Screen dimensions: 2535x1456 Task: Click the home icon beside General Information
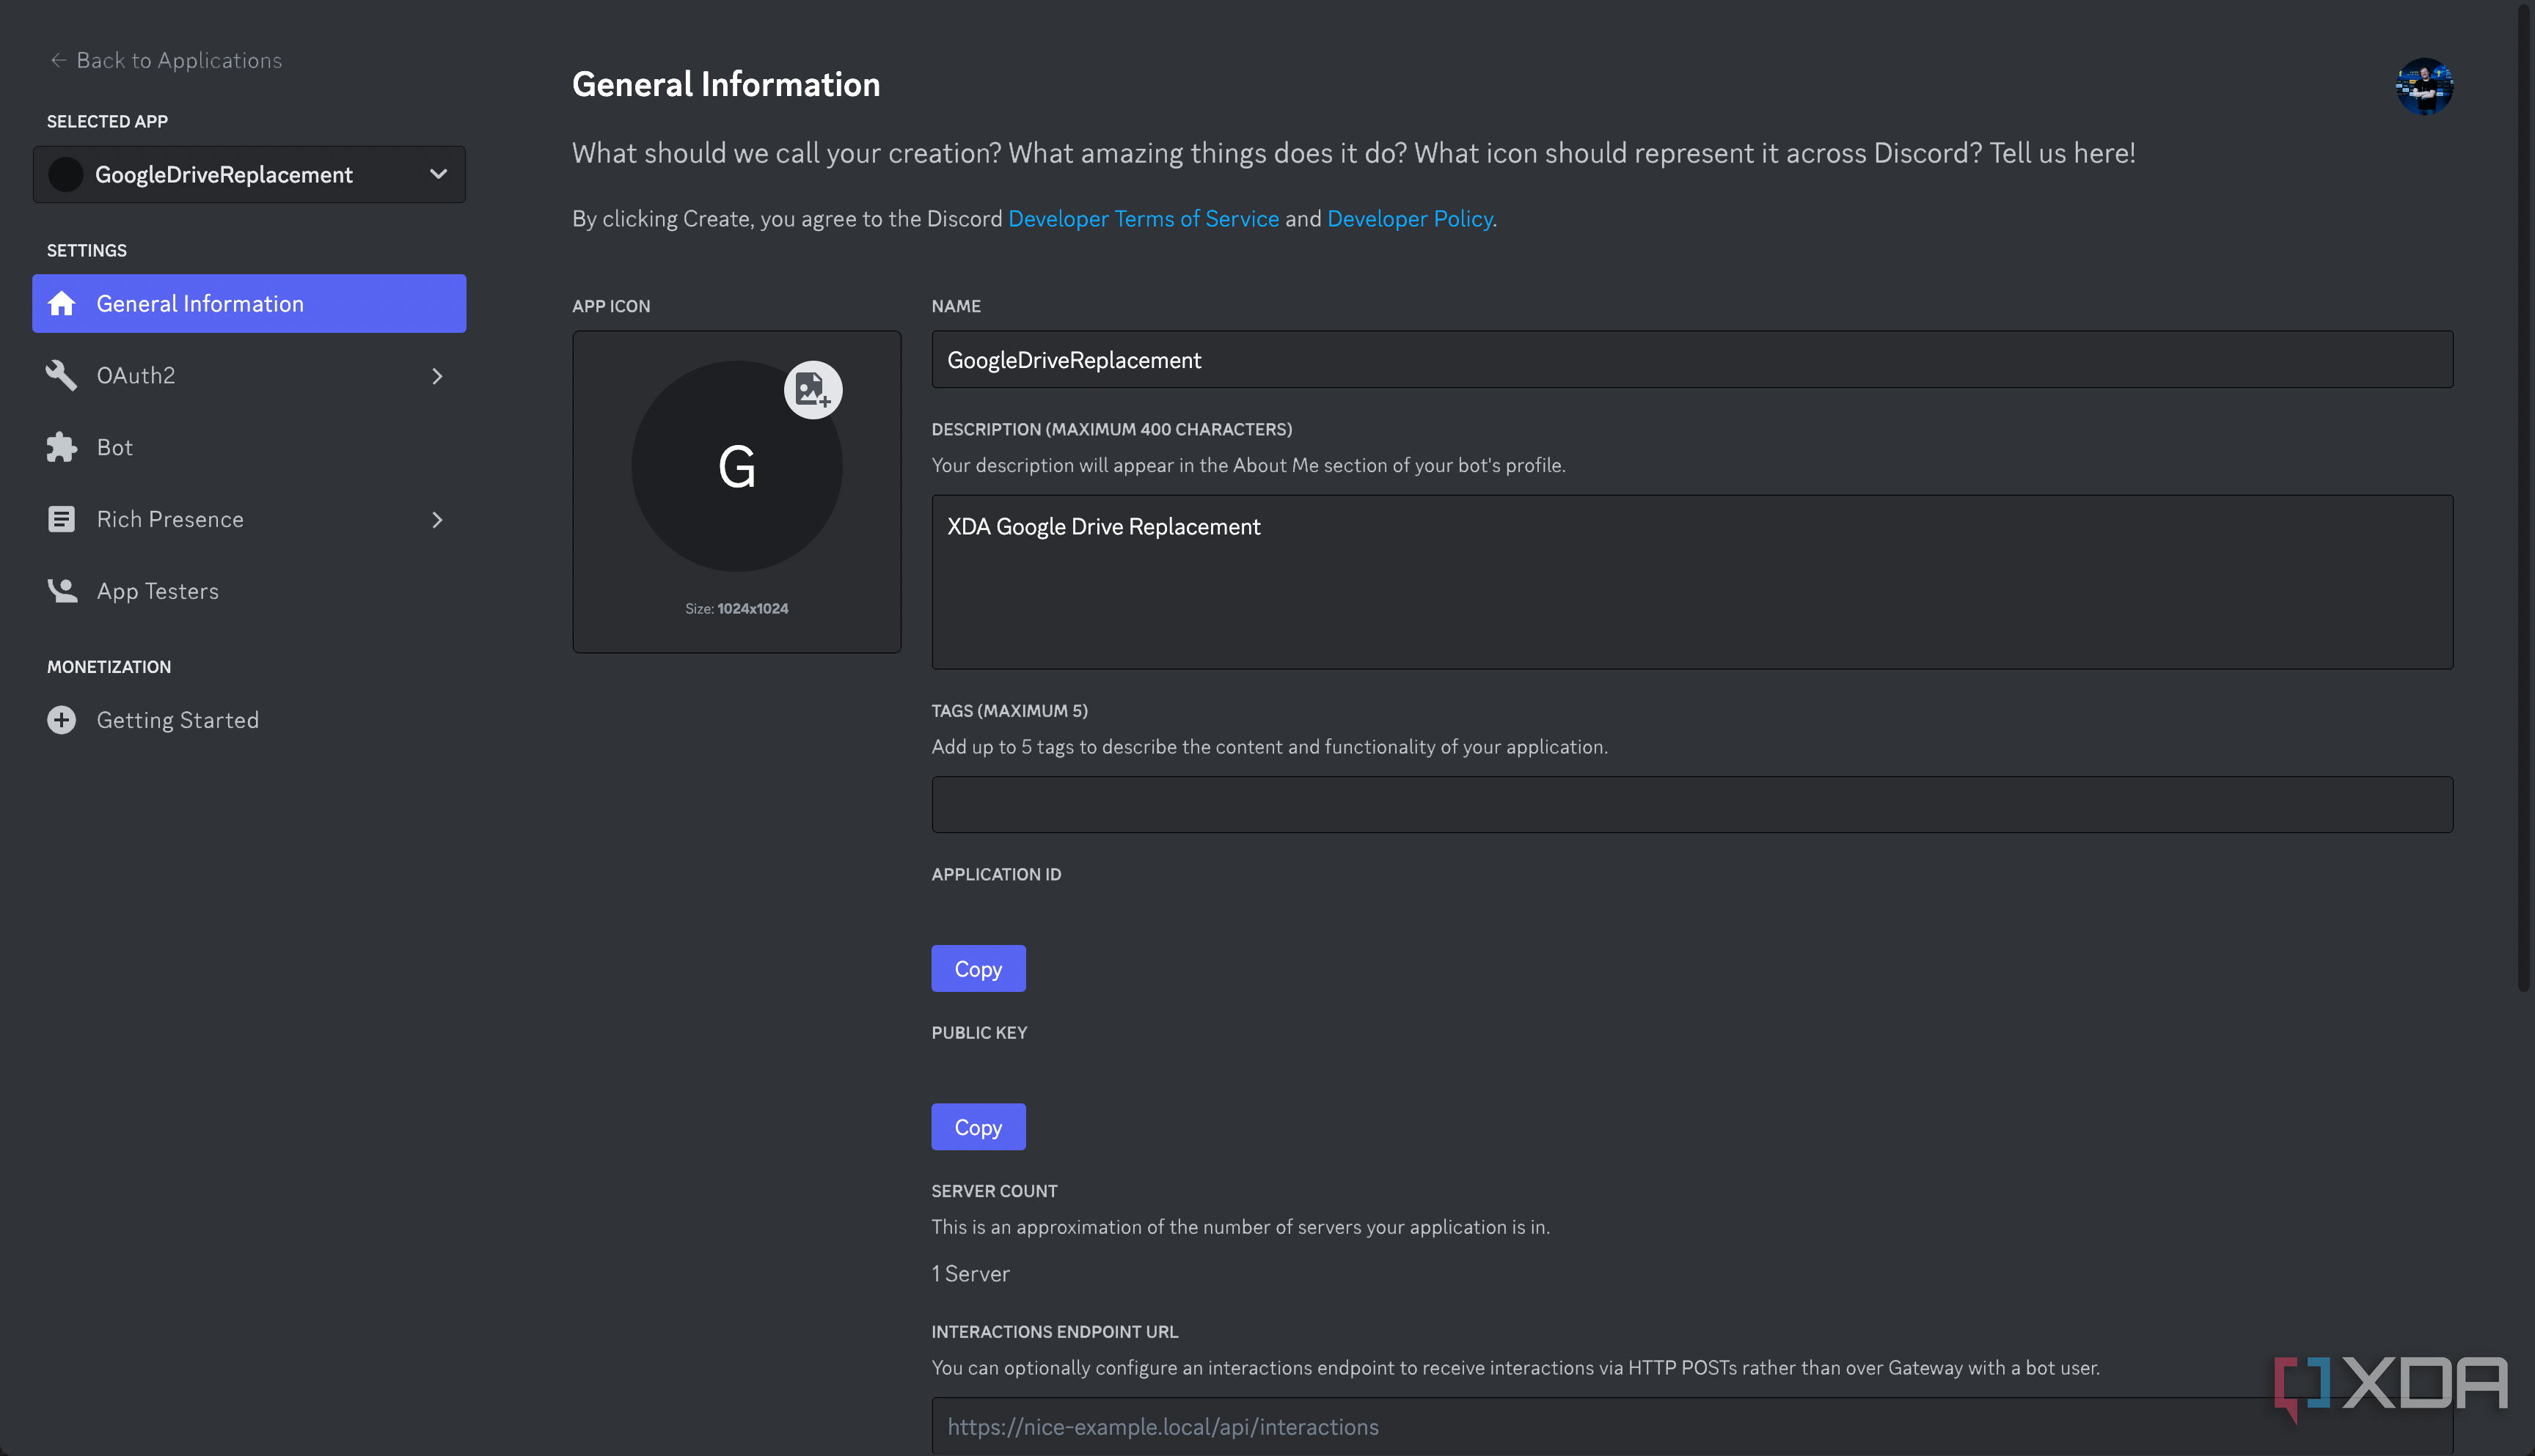tap(62, 304)
